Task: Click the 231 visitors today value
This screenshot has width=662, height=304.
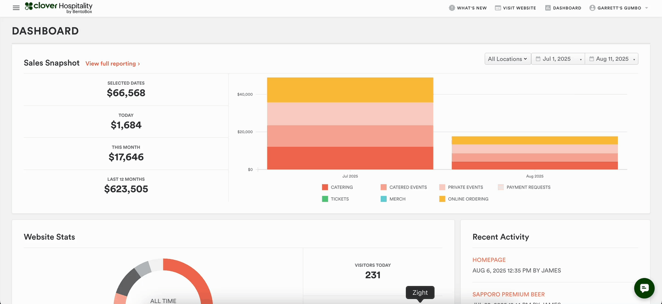Action: pos(373,275)
